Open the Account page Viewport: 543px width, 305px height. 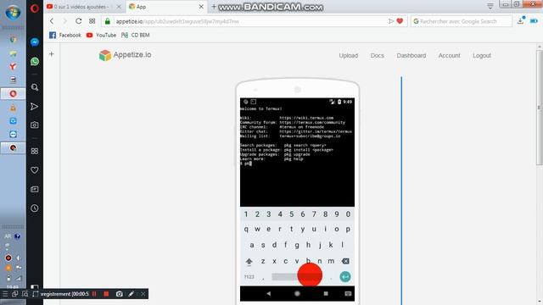pos(449,55)
